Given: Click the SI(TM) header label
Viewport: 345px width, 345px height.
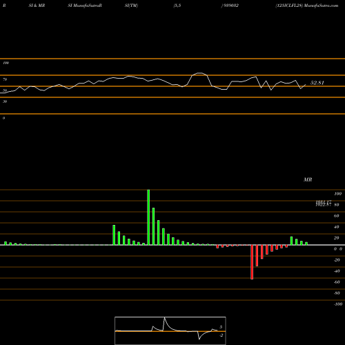Looking at the screenshot, I should tap(131, 6).
